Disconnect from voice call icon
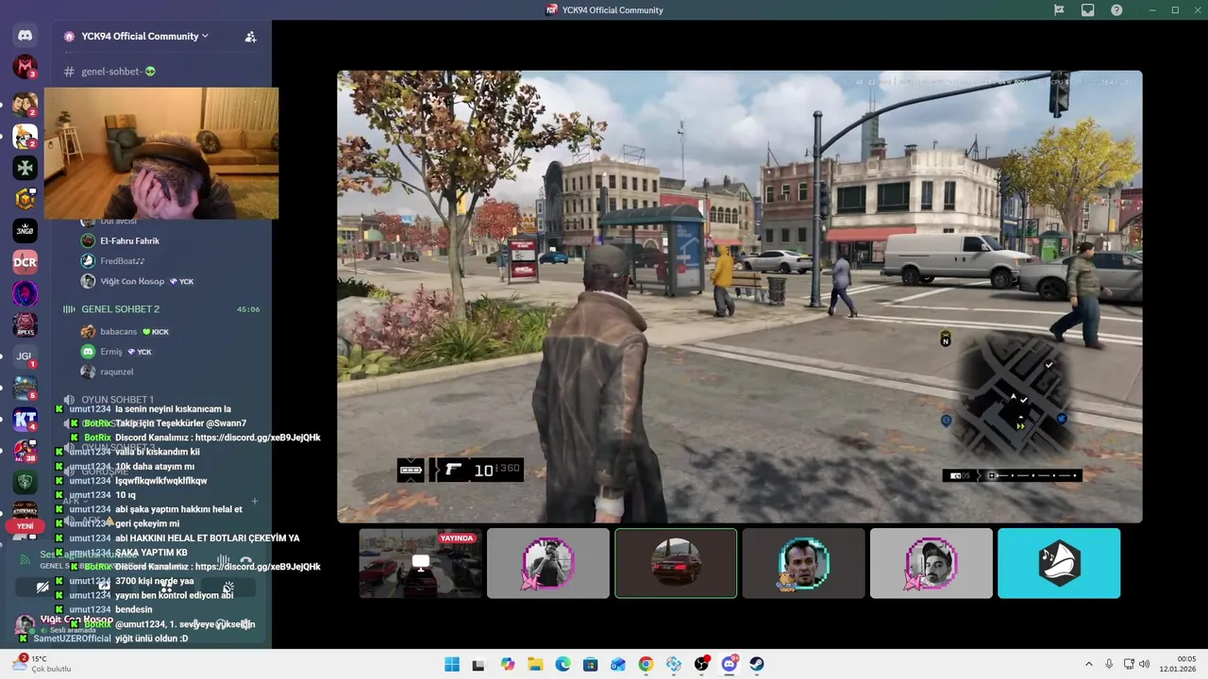Image resolution: width=1208 pixels, height=679 pixels. click(x=245, y=559)
